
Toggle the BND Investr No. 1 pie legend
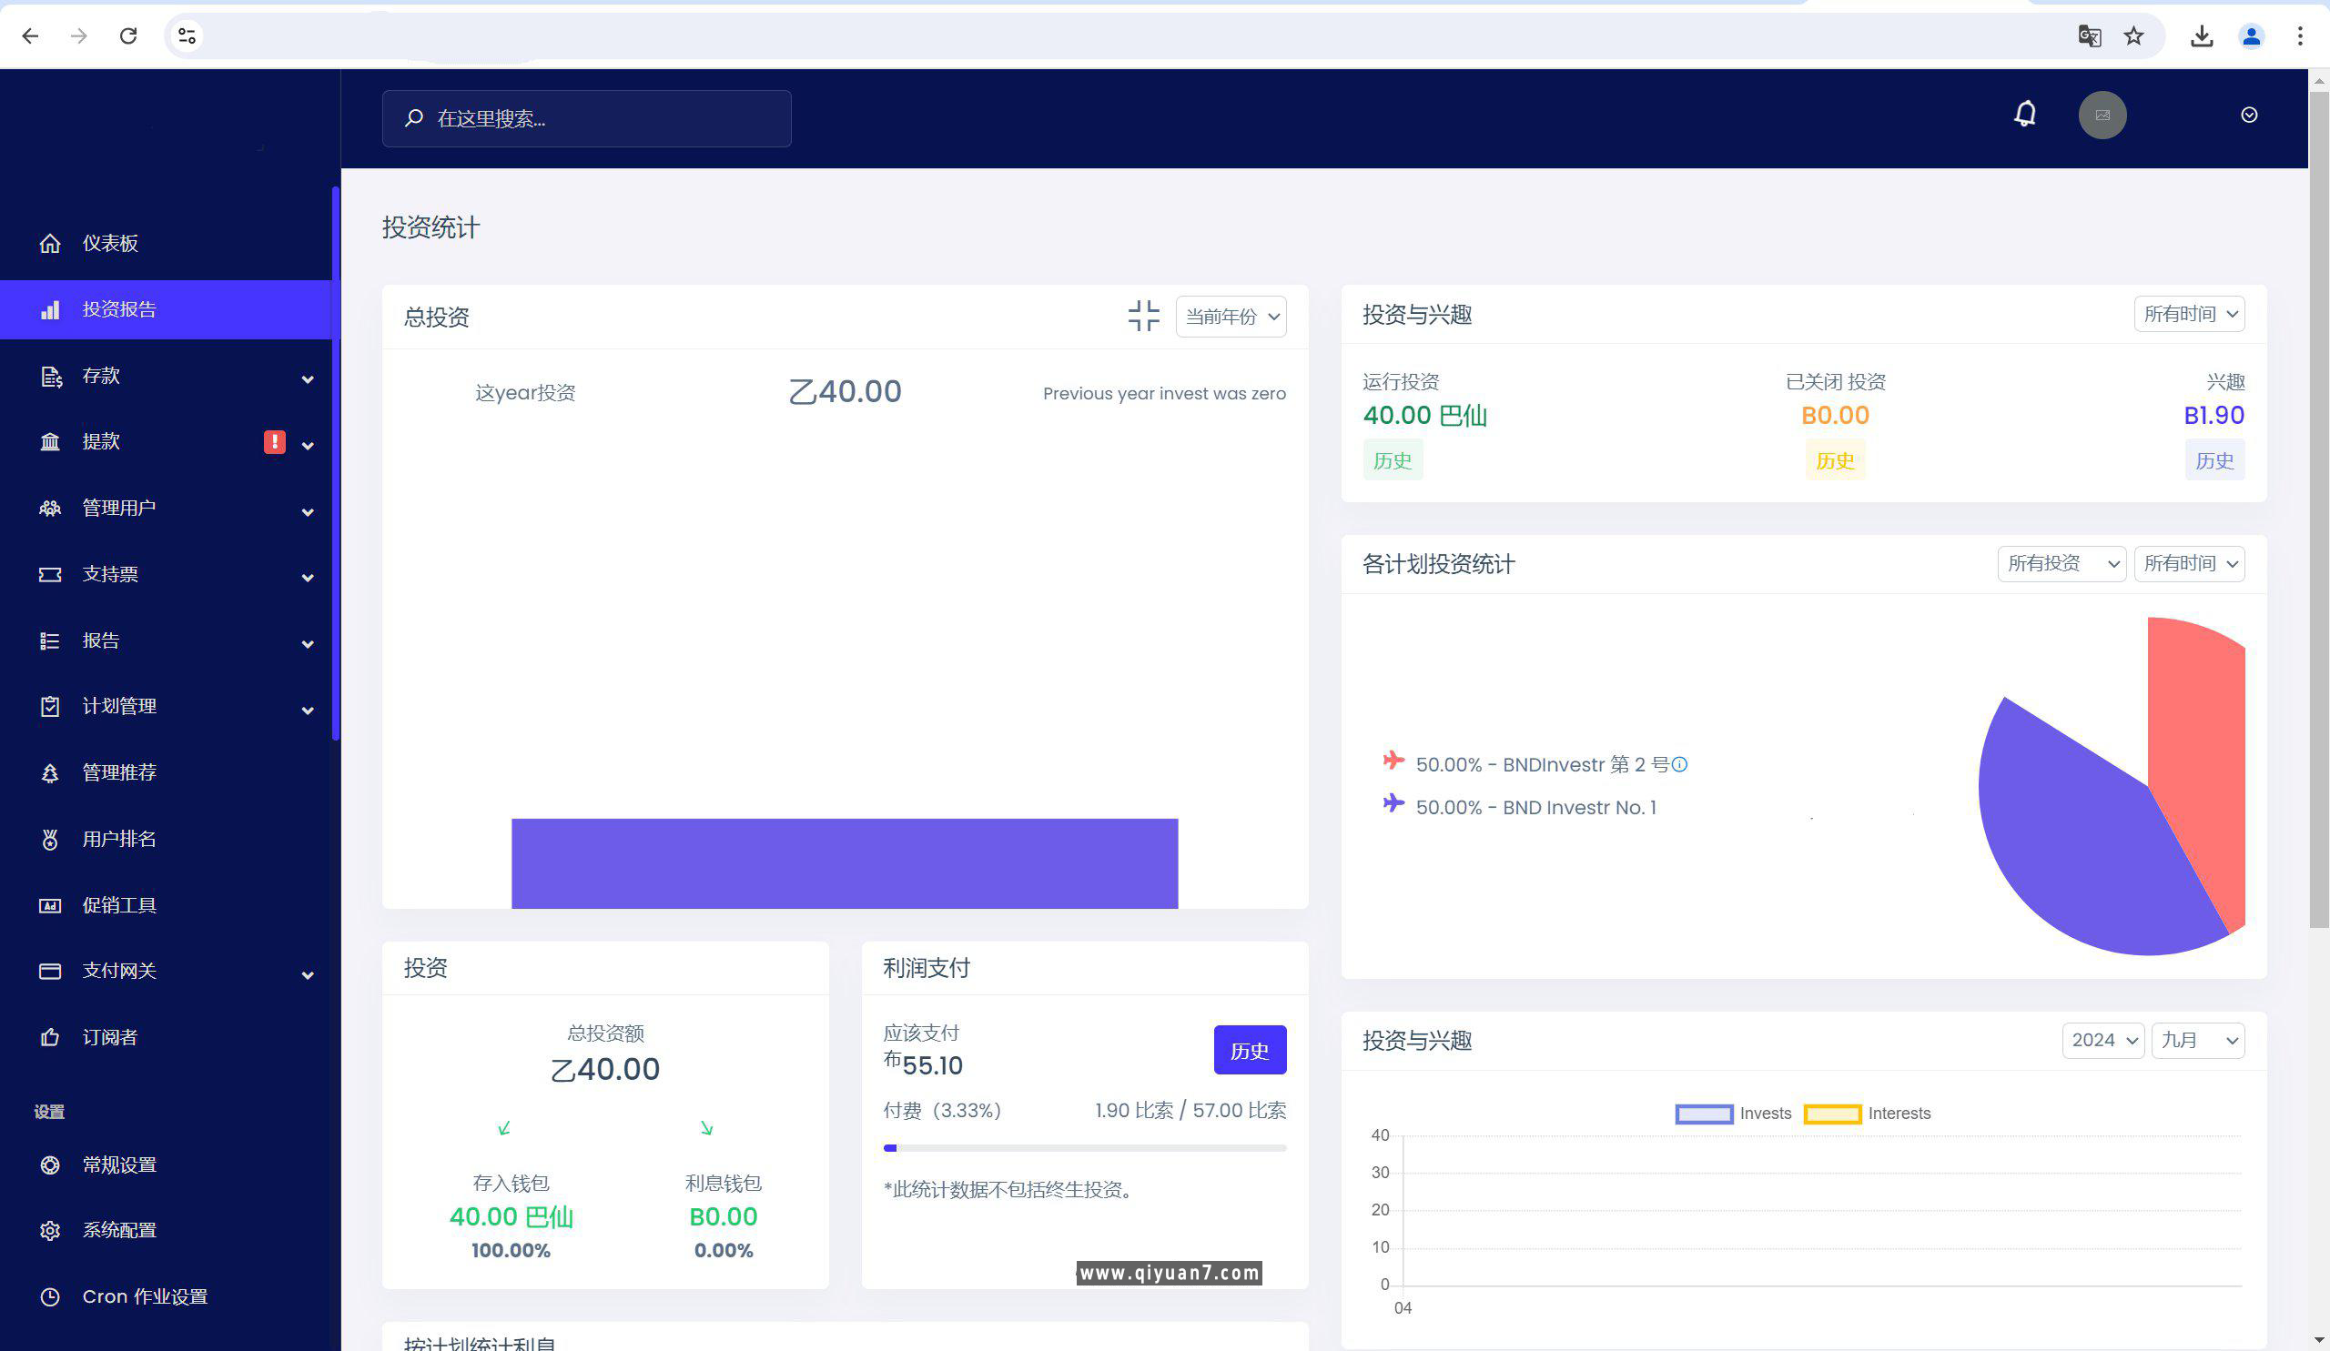click(x=1535, y=808)
